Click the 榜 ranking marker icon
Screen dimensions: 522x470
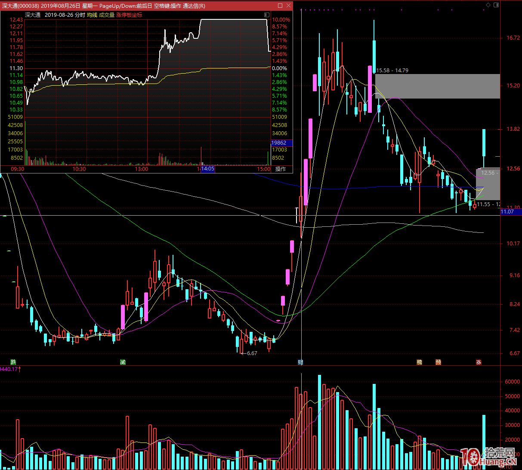[x=419, y=362]
